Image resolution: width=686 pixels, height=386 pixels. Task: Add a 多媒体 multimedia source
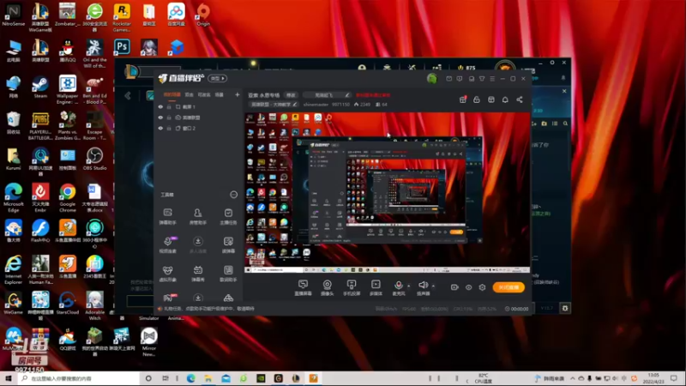pos(376,287)
